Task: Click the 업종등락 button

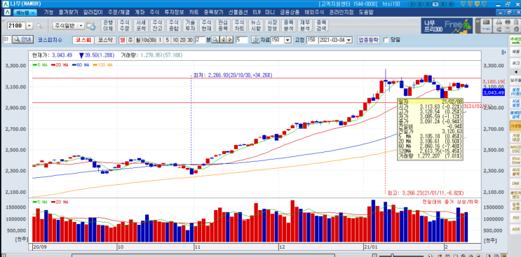Action: click(x=369, y=40)
